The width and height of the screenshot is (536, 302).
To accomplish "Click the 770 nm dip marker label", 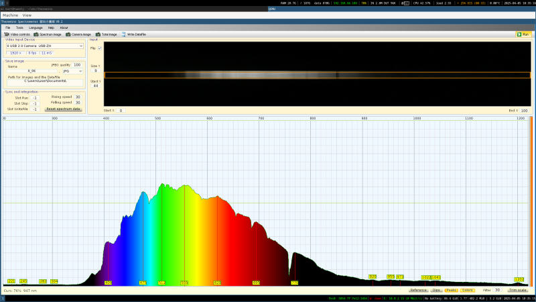I will pyautogui.click(x=294, y=283).
